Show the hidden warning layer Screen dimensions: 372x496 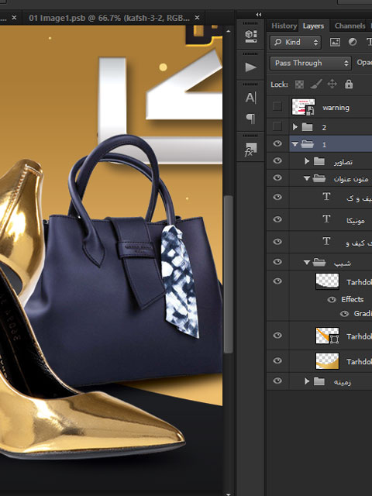[277, 107]
